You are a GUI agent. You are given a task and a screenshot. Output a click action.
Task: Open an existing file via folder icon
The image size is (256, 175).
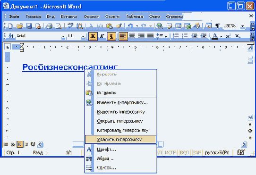coord(19,26)
